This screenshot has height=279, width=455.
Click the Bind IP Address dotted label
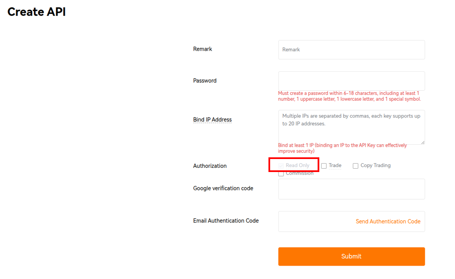point(213,120)
